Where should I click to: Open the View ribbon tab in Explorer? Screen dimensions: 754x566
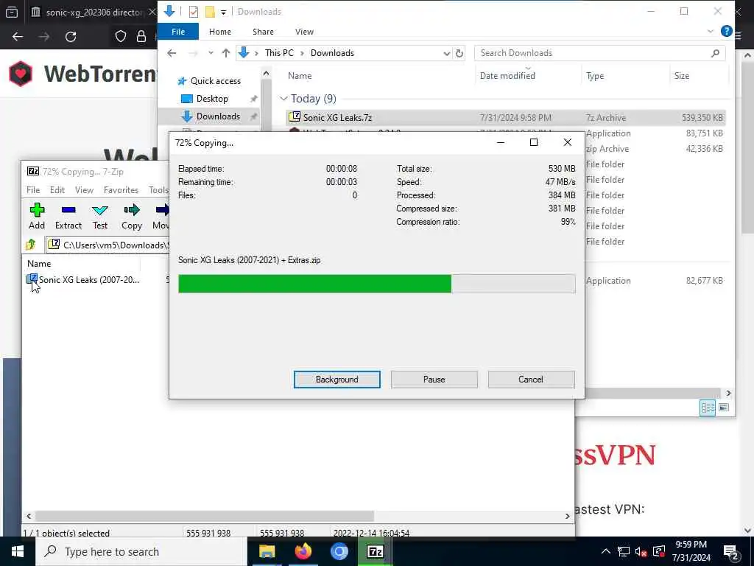click(x=304, y=32)
